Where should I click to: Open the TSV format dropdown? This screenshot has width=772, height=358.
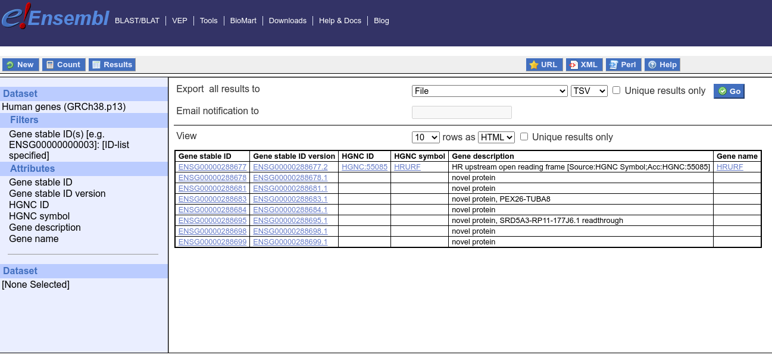click(589, 91)
